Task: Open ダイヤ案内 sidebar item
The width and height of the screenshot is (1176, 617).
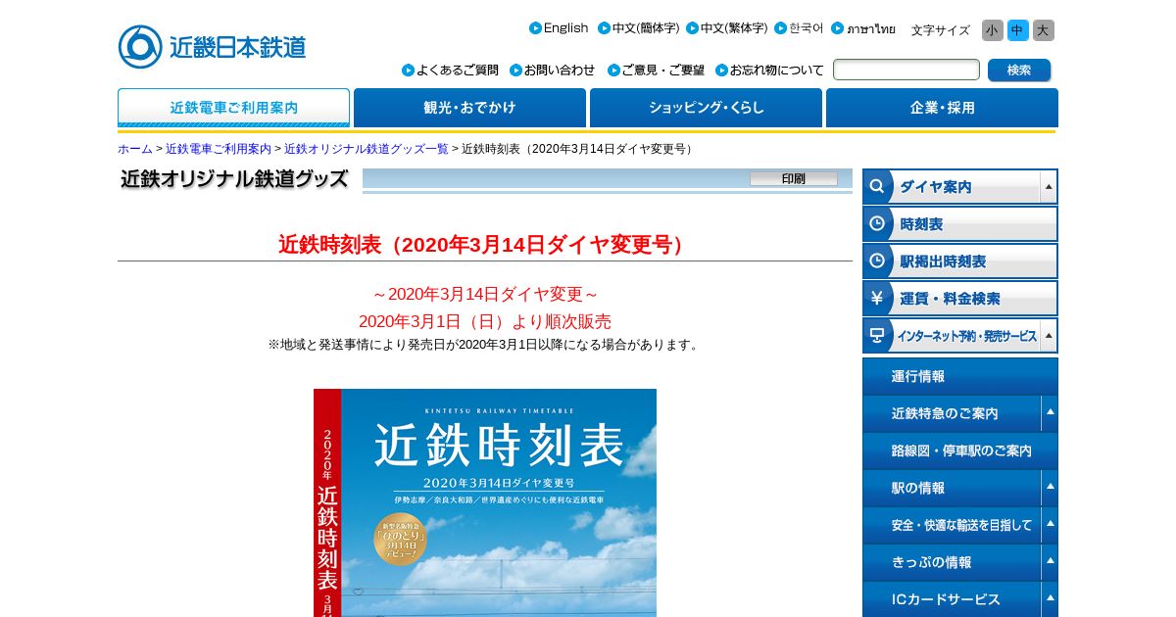Action: click(x=951, y=186)
